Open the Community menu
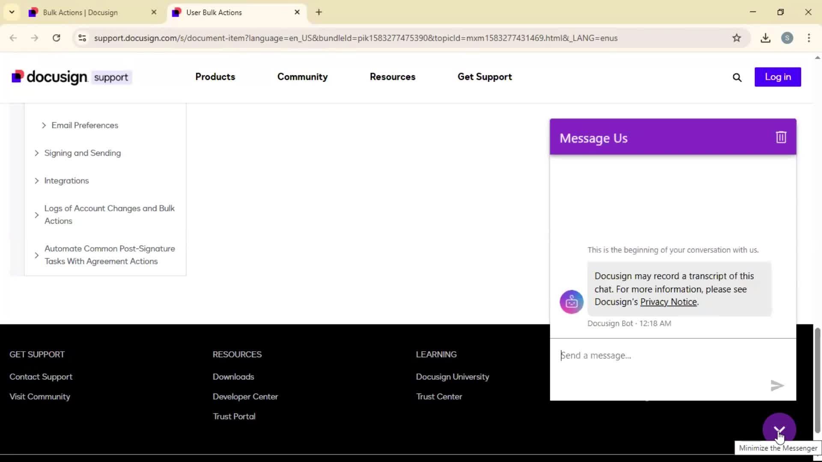This screenshot has width=822, height=462. pyautogui.click(x=302, y=77)
